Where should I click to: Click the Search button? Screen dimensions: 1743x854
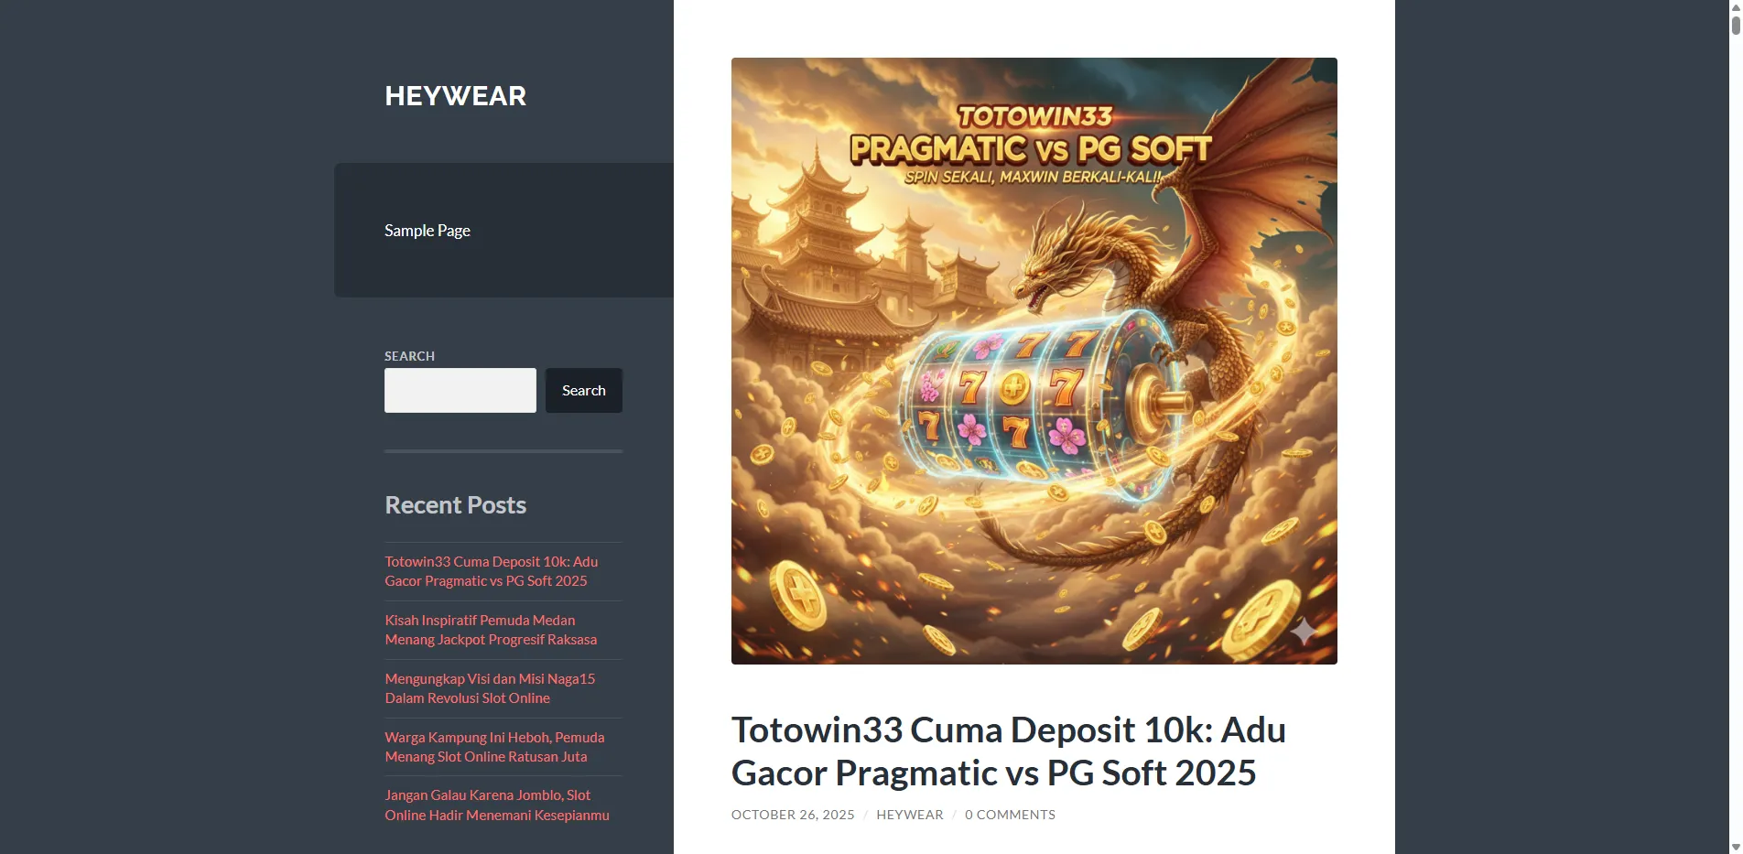point(584,390)
